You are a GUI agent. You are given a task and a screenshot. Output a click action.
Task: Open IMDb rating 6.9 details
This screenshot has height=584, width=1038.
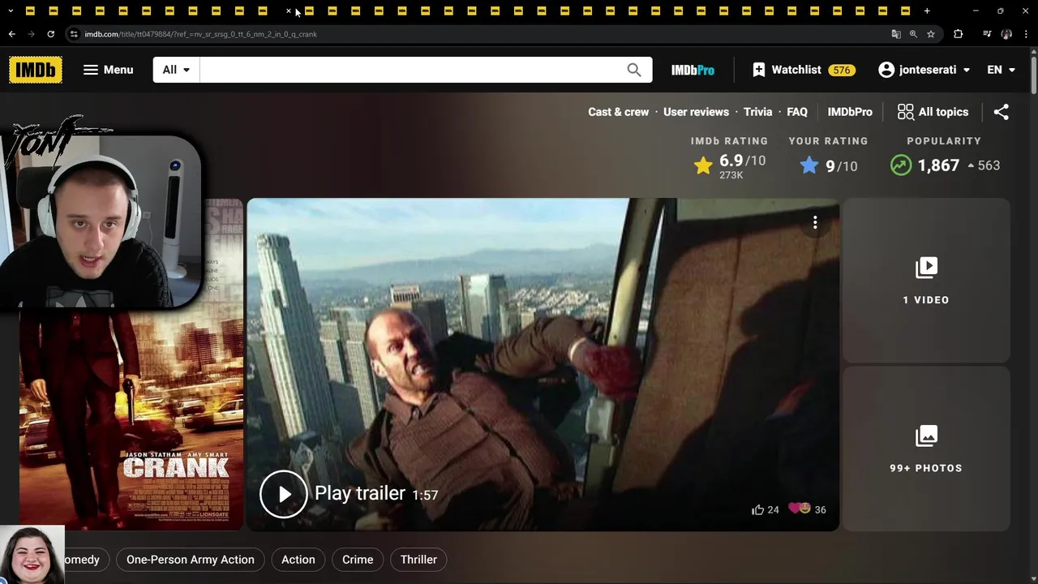click(729, 165)
